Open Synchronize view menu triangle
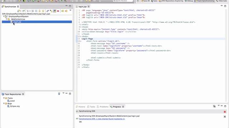The width and height of the screenshot is (229, 128). pyautogui.click(x=70, y=10)
